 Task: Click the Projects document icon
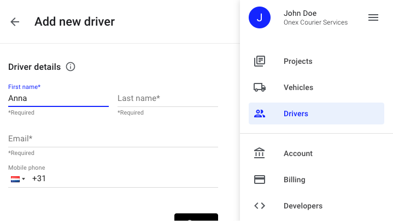[x=260, y=61]
